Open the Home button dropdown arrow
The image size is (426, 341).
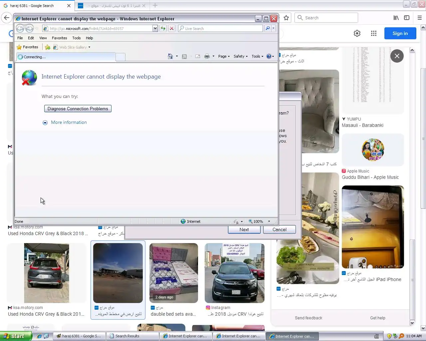pyautogui.click(x=177, y=56)
